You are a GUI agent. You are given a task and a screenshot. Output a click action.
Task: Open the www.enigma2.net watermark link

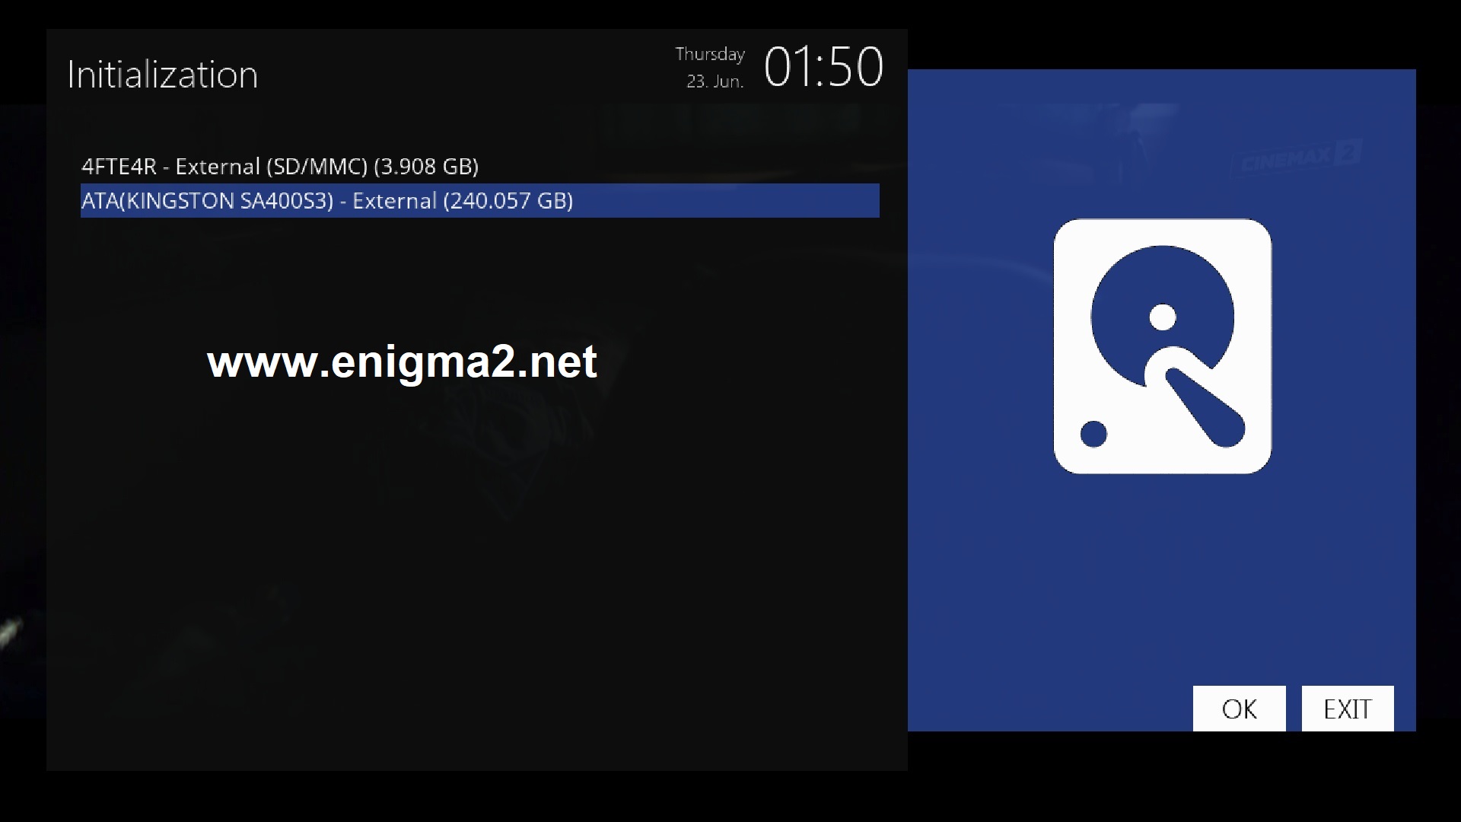(402, 362)
